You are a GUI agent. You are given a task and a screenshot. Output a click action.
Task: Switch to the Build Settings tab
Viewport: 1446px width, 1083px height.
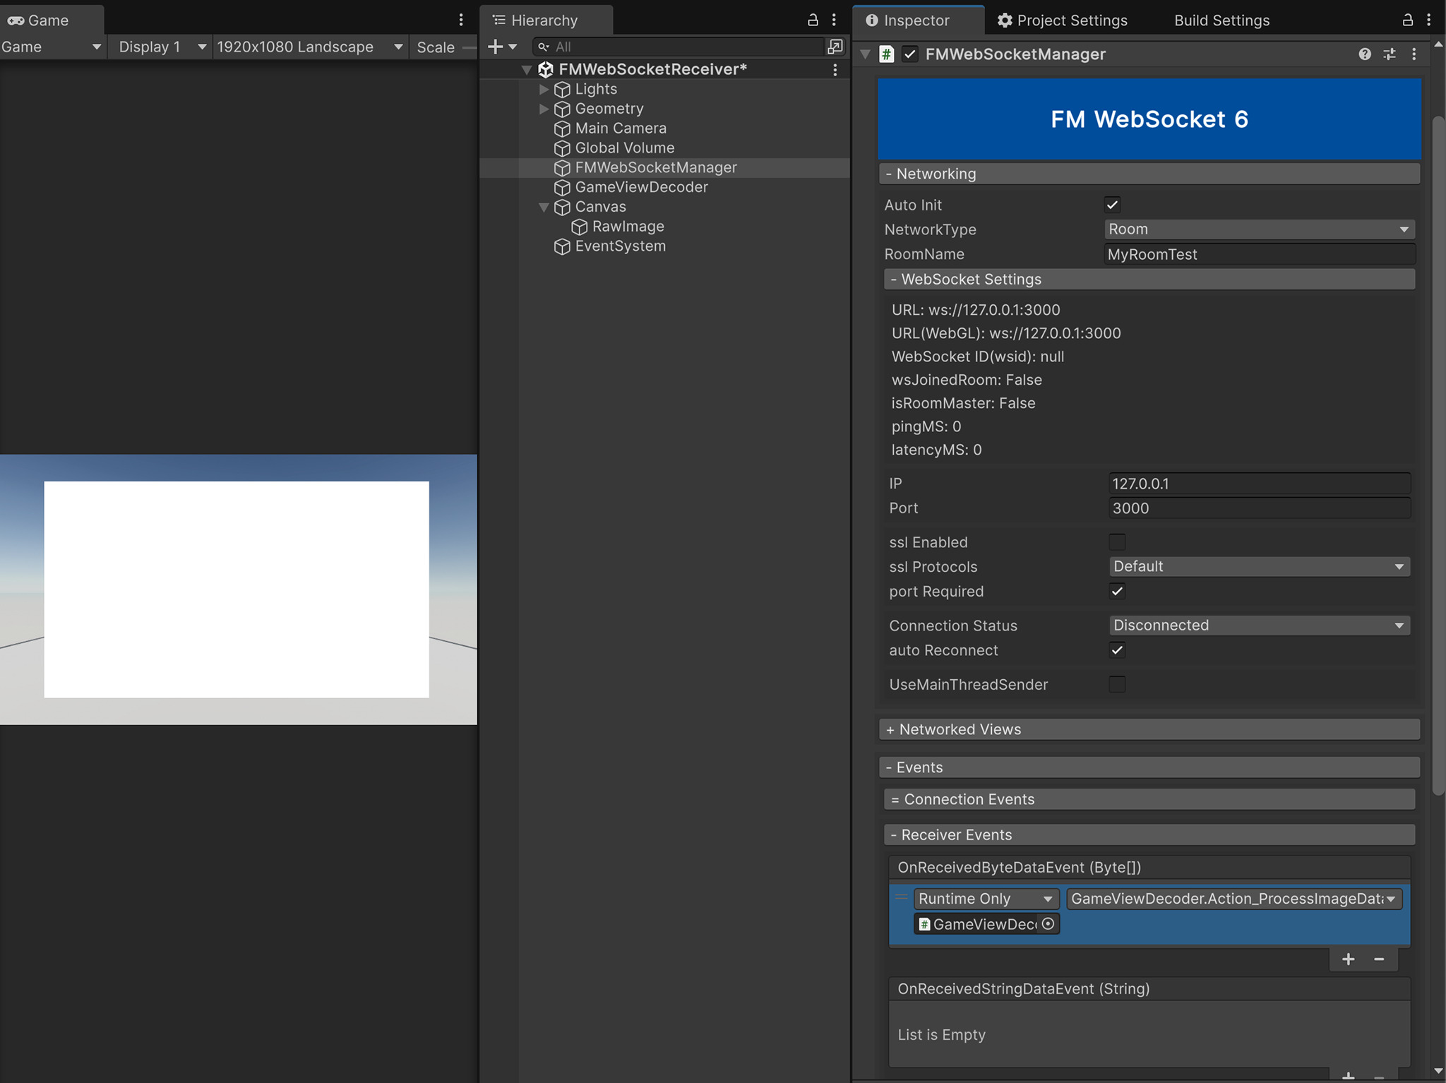1220,20
